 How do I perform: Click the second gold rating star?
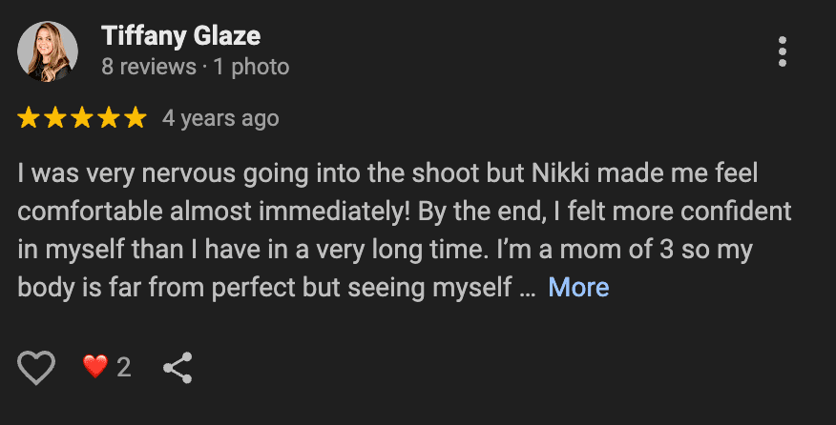coord(55,118)
